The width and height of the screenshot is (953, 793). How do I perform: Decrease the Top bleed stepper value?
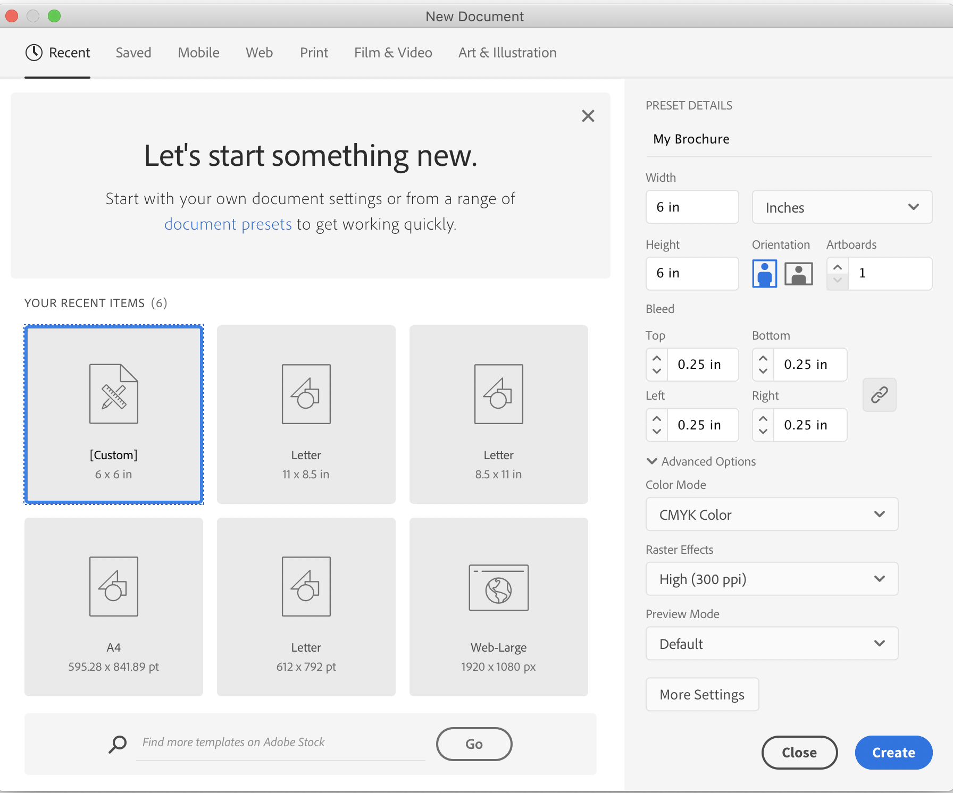coord(657,371)
